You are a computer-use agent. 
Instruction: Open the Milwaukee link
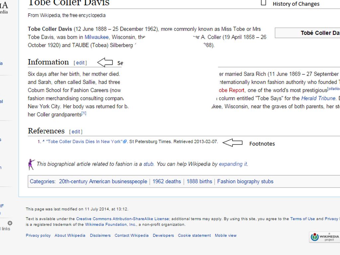point(96,37)
